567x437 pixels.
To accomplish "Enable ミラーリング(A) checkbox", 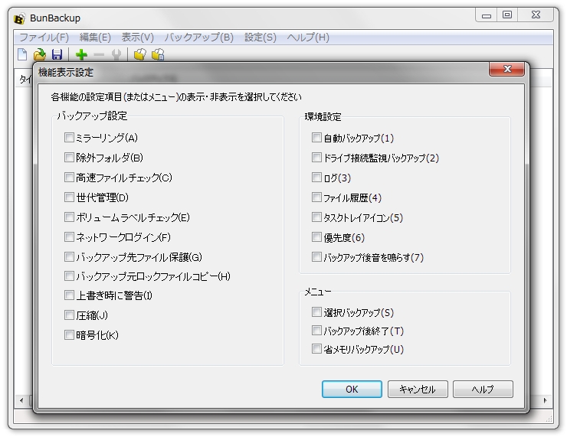I will tap(69, 137).
